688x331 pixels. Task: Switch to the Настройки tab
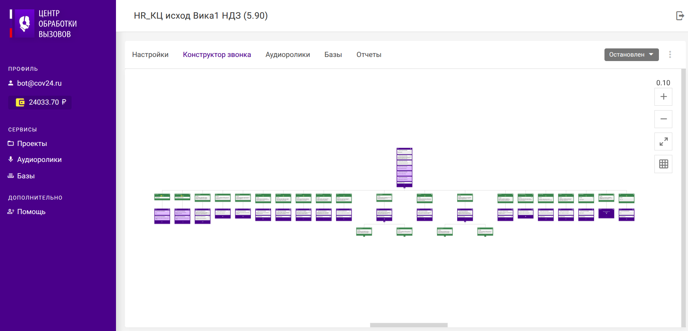(150, 55)
